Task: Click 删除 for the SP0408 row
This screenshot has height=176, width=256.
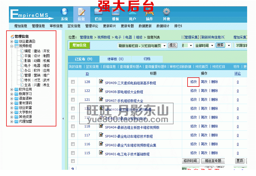Action: (x=215, y=91)
